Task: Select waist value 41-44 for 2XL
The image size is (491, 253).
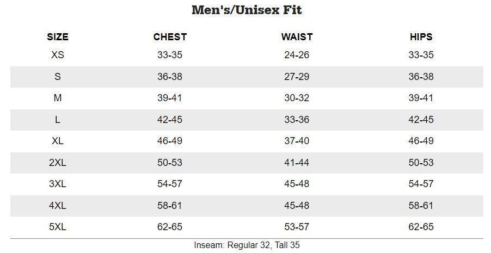Action: pos(297,163)
